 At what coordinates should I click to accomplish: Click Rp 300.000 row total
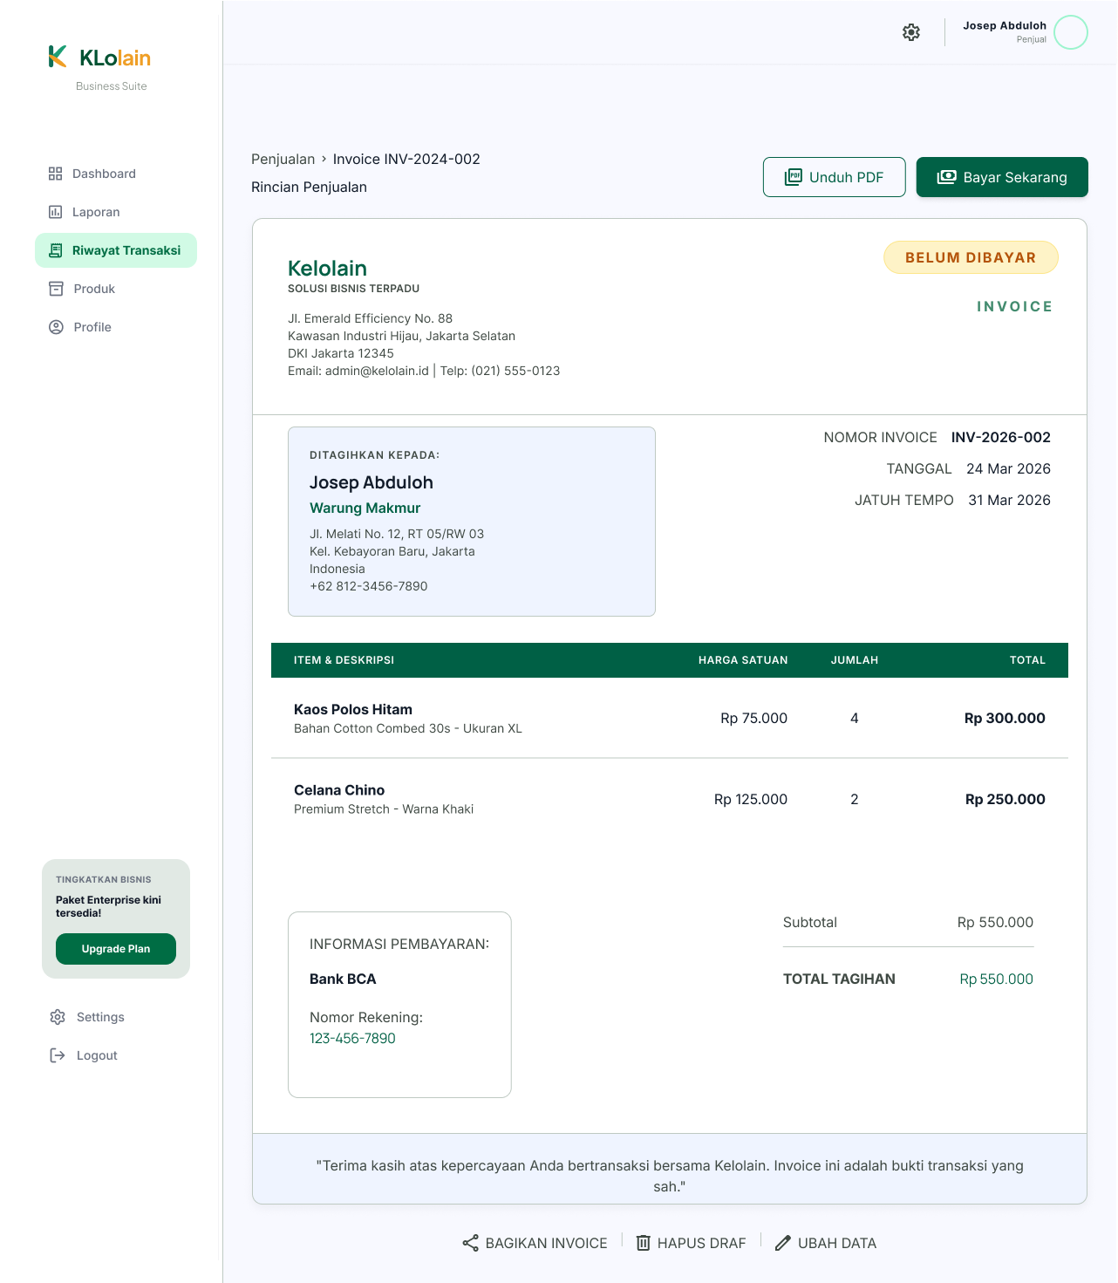tap(1005, 718)
